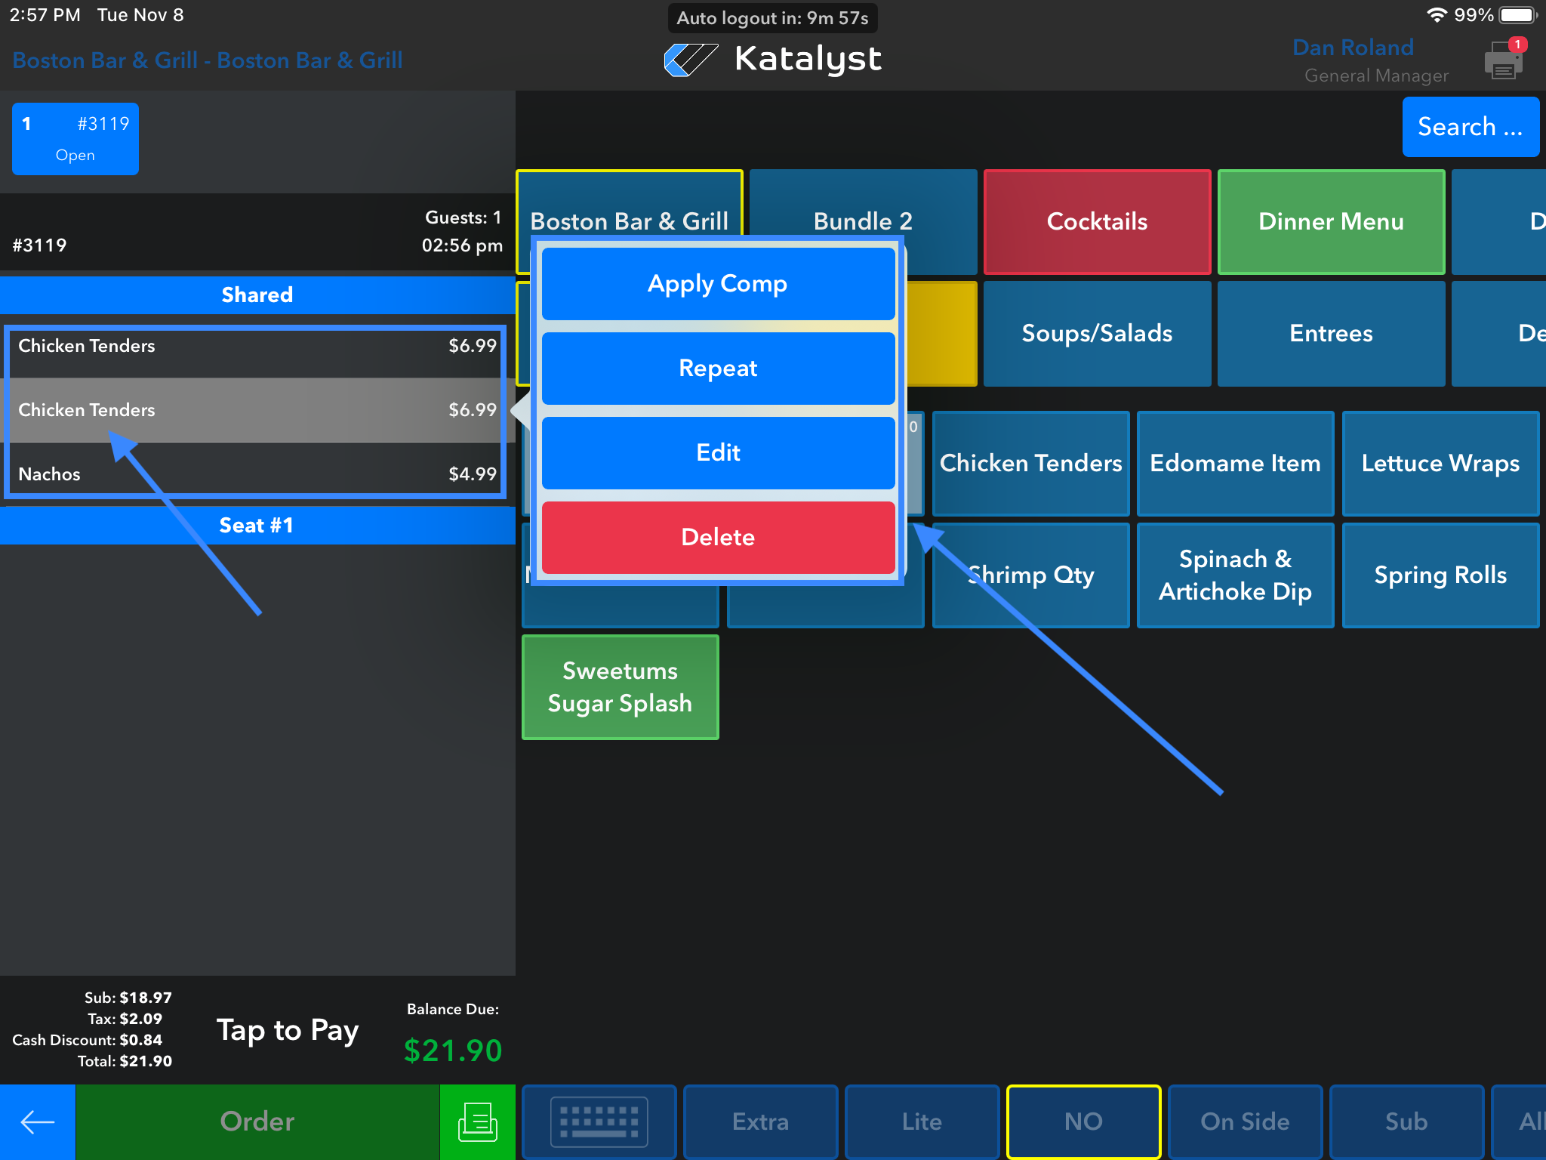Image resolution: width=1546 pixels, height=1160 pixels.
Task: Select the Nachos order line
Action: 257,474
